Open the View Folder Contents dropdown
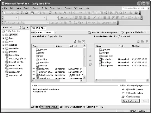Viewport: 152px width, 114px height. 55,32
